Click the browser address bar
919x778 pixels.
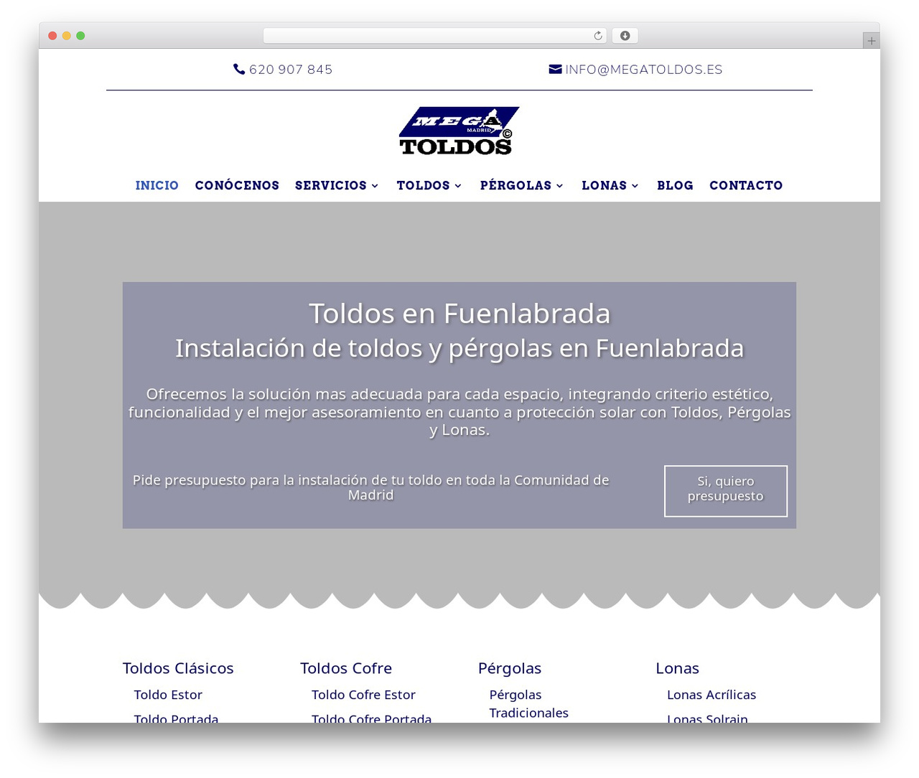click(x=435, y=36)
